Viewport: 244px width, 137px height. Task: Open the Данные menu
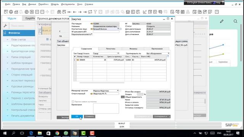click(32, 4)
